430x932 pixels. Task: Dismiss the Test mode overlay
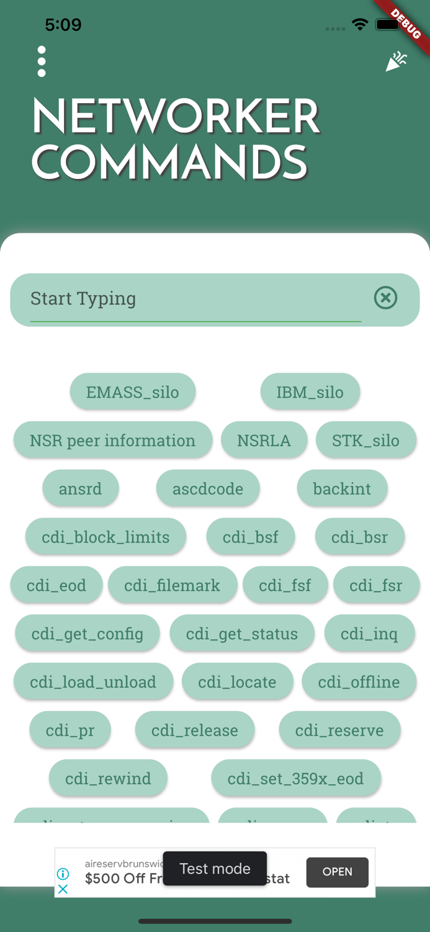[215, 868]
